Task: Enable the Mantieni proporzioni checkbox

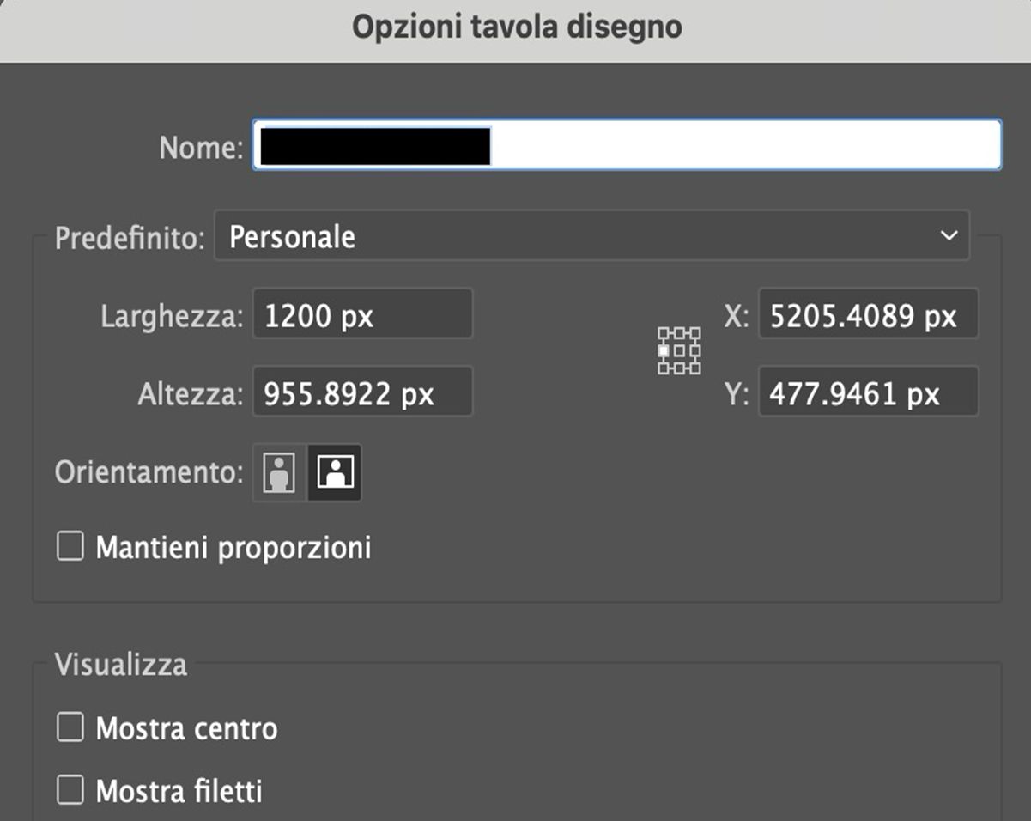Action: (70, 546)
